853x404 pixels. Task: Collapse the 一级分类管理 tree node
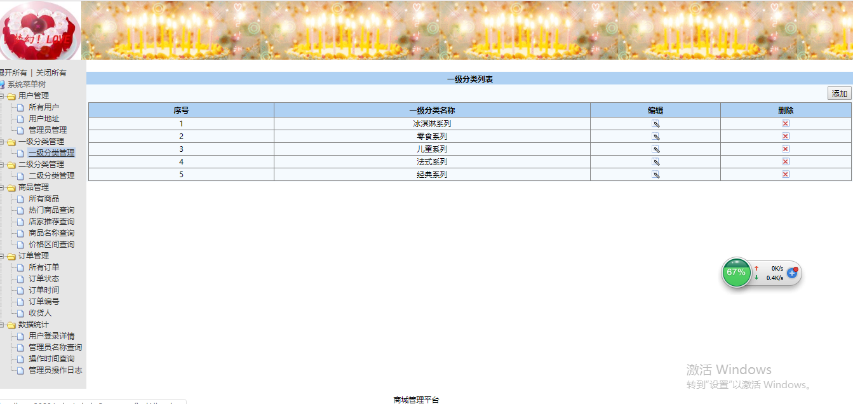coord(2,142)
